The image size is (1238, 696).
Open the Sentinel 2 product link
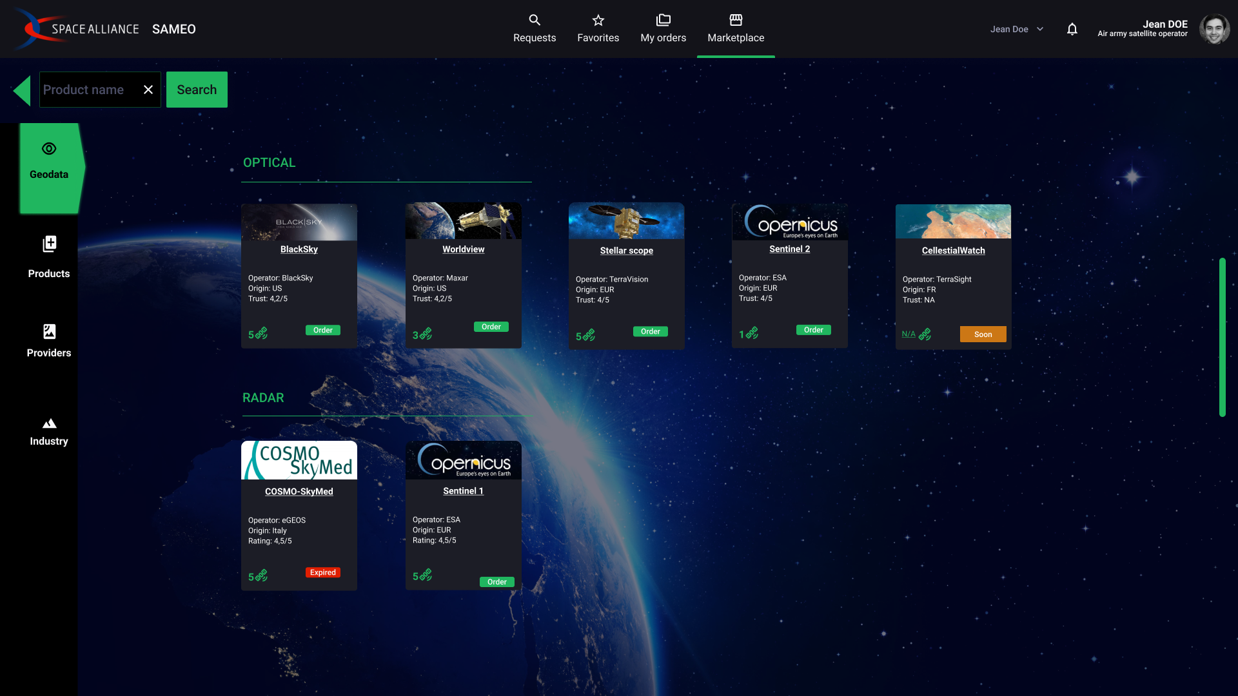click(x=790, y=249)
